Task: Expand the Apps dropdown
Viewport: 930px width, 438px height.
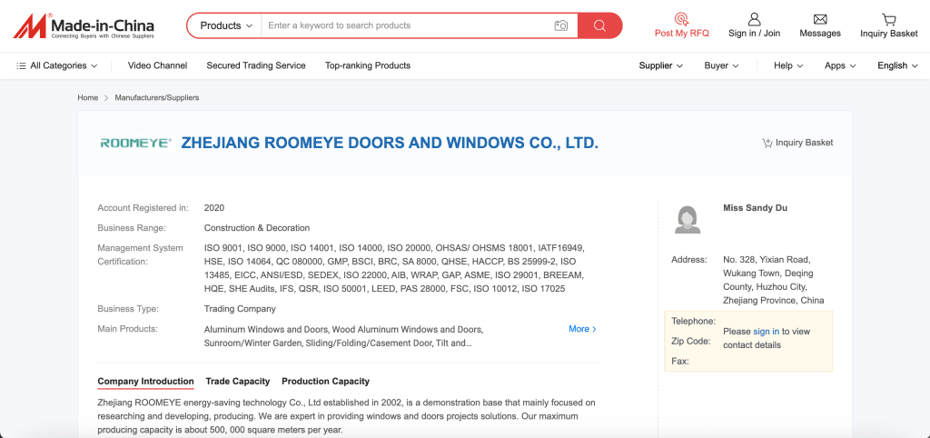Action: (840, 65)
